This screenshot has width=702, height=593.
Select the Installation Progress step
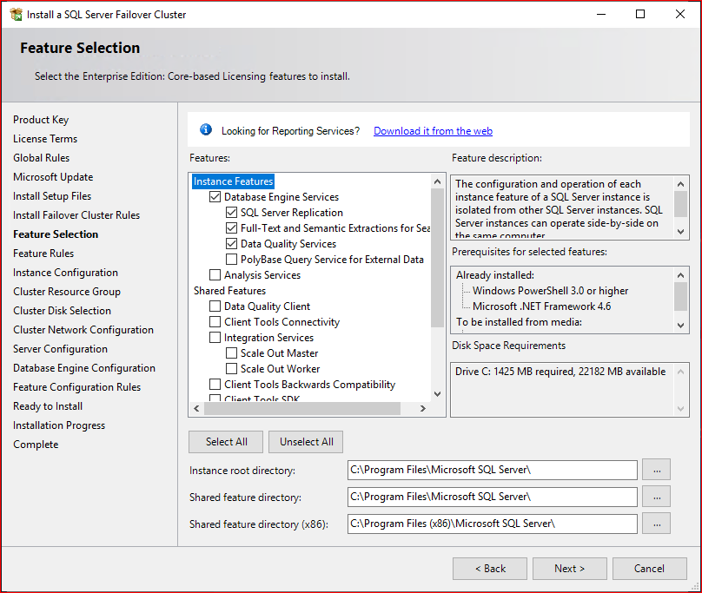pos(59,425)
